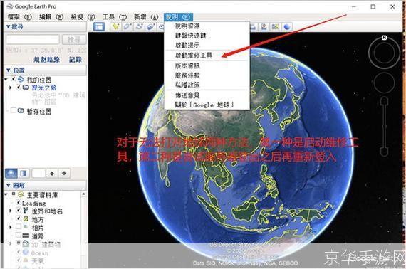406x269 pixels.
Task: Uncheck the 邊界和地名 layer checkbox
Action: pos(19,210)
